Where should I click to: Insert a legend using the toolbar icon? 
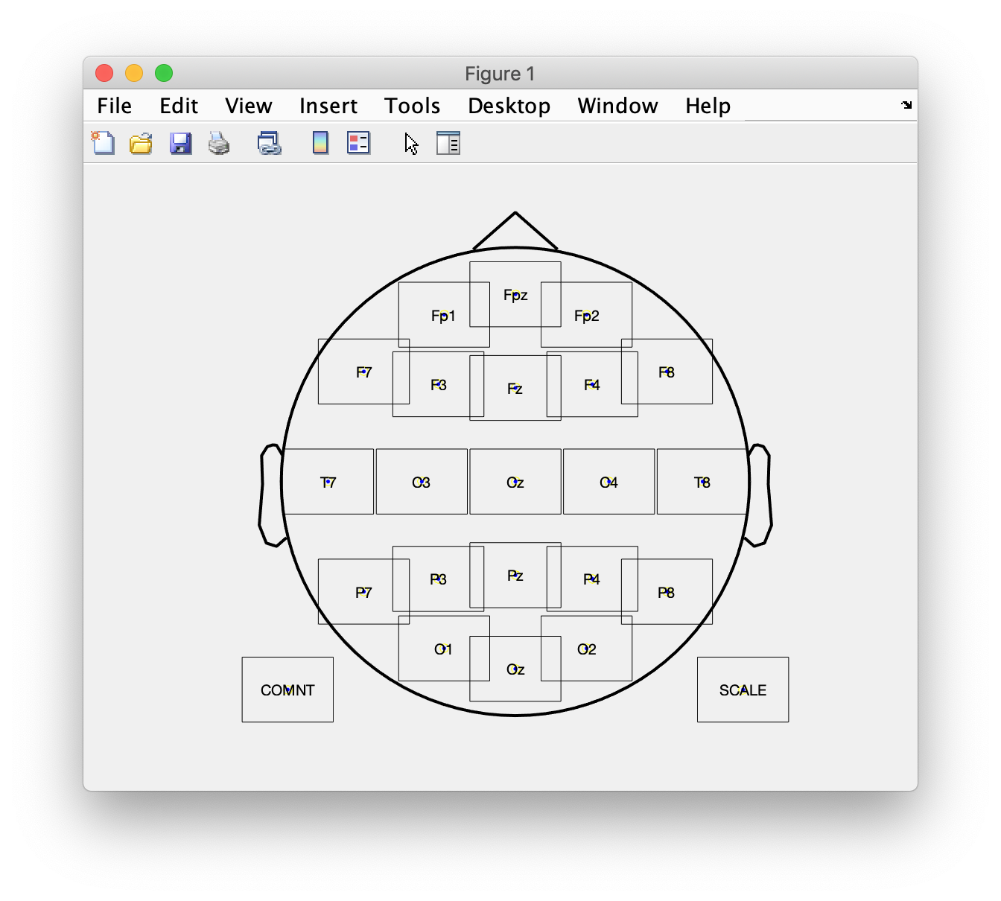(x=359, y=143)
